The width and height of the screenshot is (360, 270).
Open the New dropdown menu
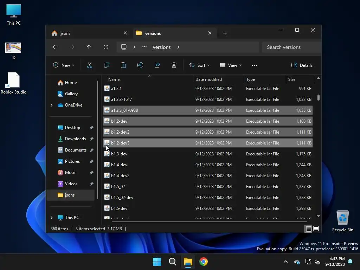(x=64, y=65)
